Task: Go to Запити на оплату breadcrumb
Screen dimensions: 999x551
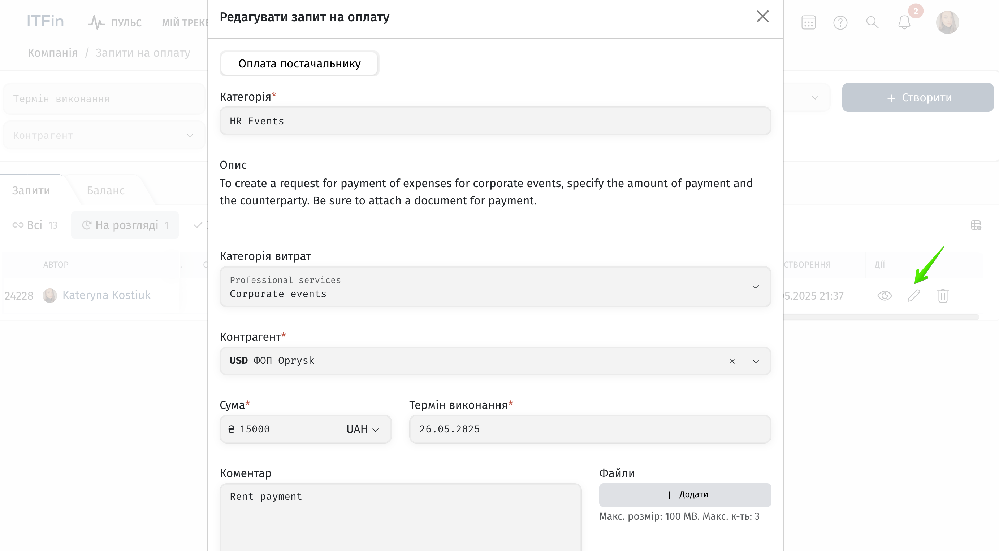Action: coord(143,53)
